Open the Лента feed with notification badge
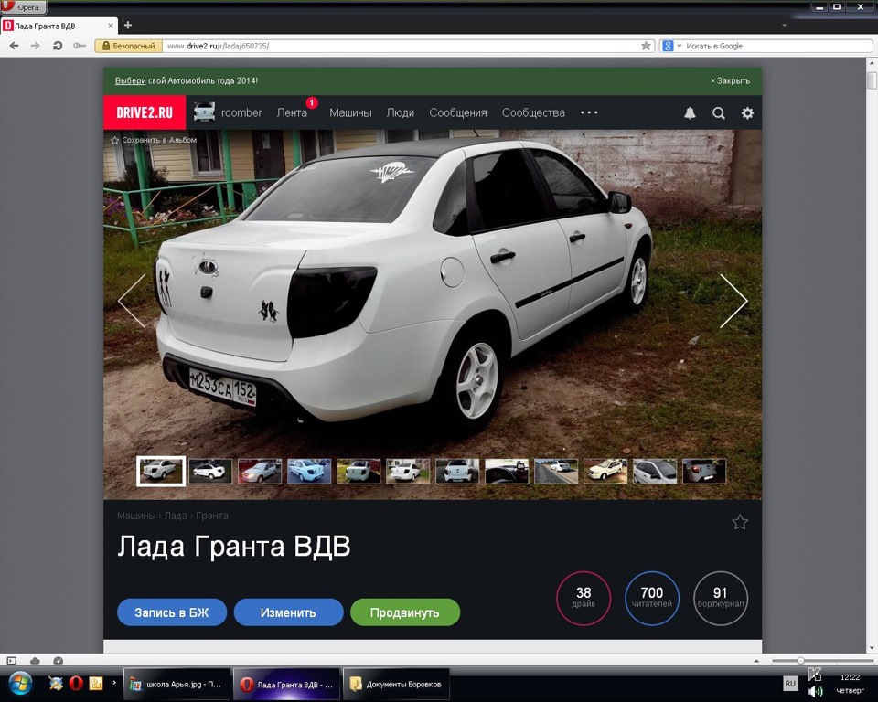The height and width of the screenshot is (702, 878). (293, 112)
